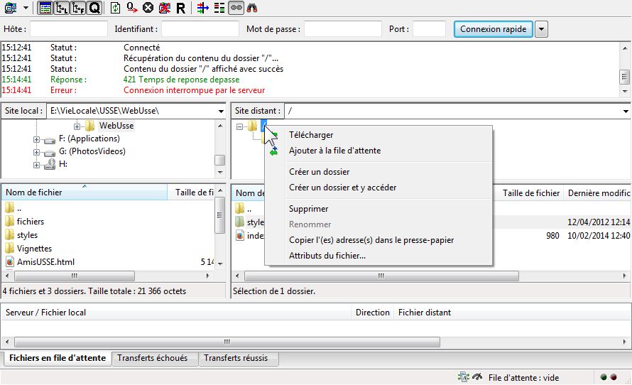Click the Connexion rapide button
632x385 pixels.
pyautogui.click(x=493, y=29)
